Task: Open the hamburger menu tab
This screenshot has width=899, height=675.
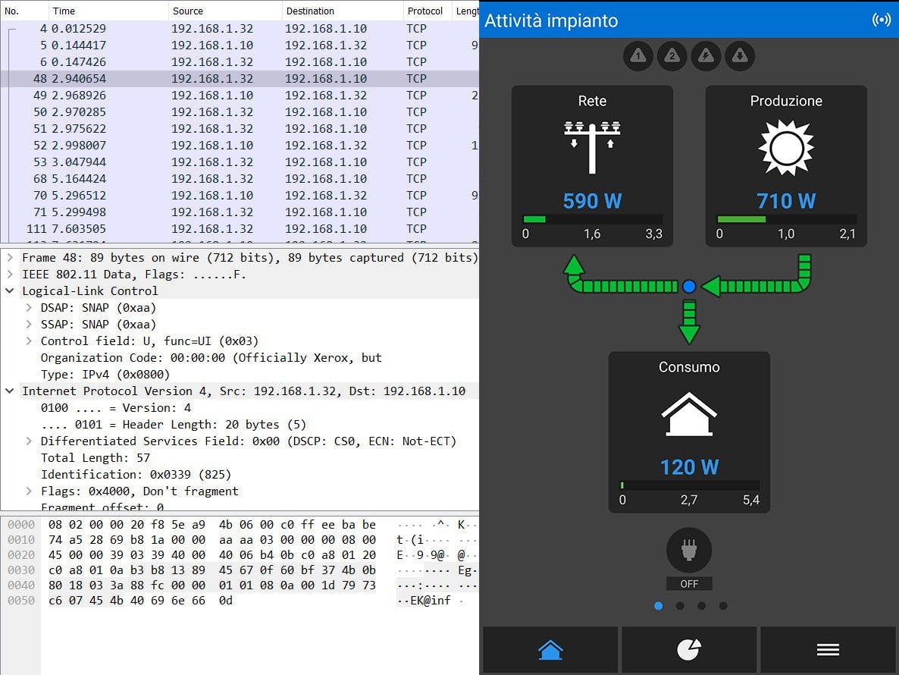Action: click(828, 650)
